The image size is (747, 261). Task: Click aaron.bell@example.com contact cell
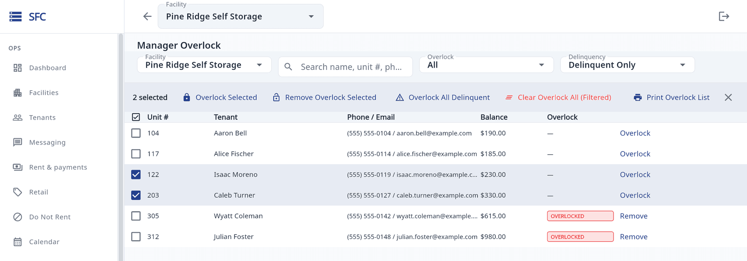coord(409,133)
